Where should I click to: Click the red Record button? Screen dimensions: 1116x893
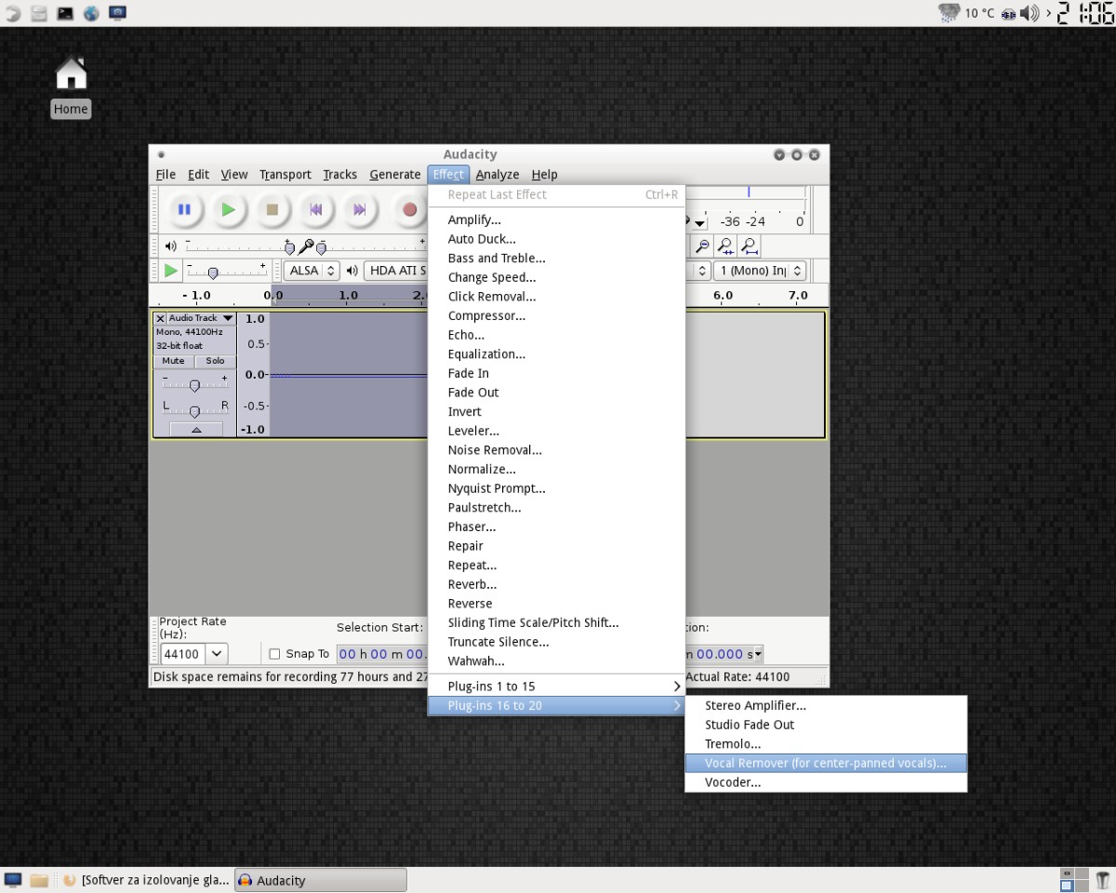click(408, 209)
